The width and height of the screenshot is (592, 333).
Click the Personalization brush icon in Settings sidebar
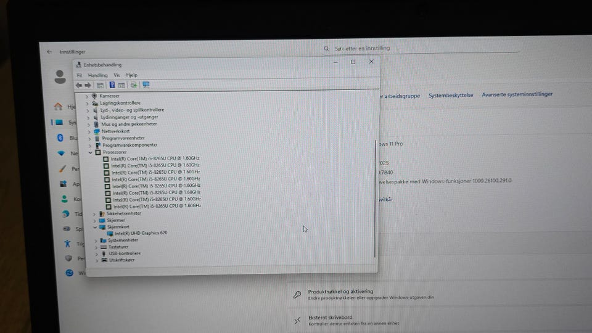click(62, 169)
